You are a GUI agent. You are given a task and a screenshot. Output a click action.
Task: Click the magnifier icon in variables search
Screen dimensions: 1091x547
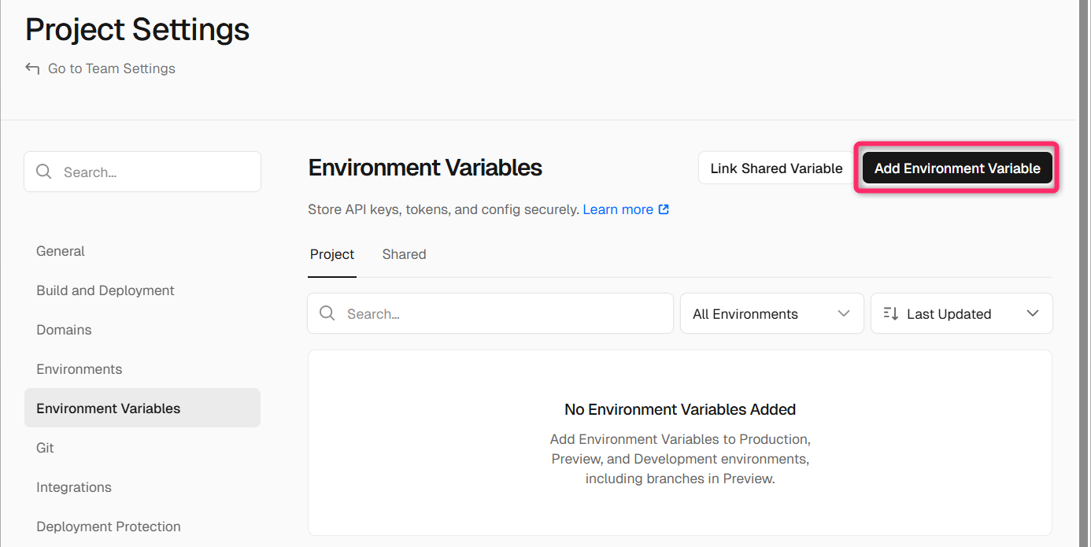tap(327, 313)
